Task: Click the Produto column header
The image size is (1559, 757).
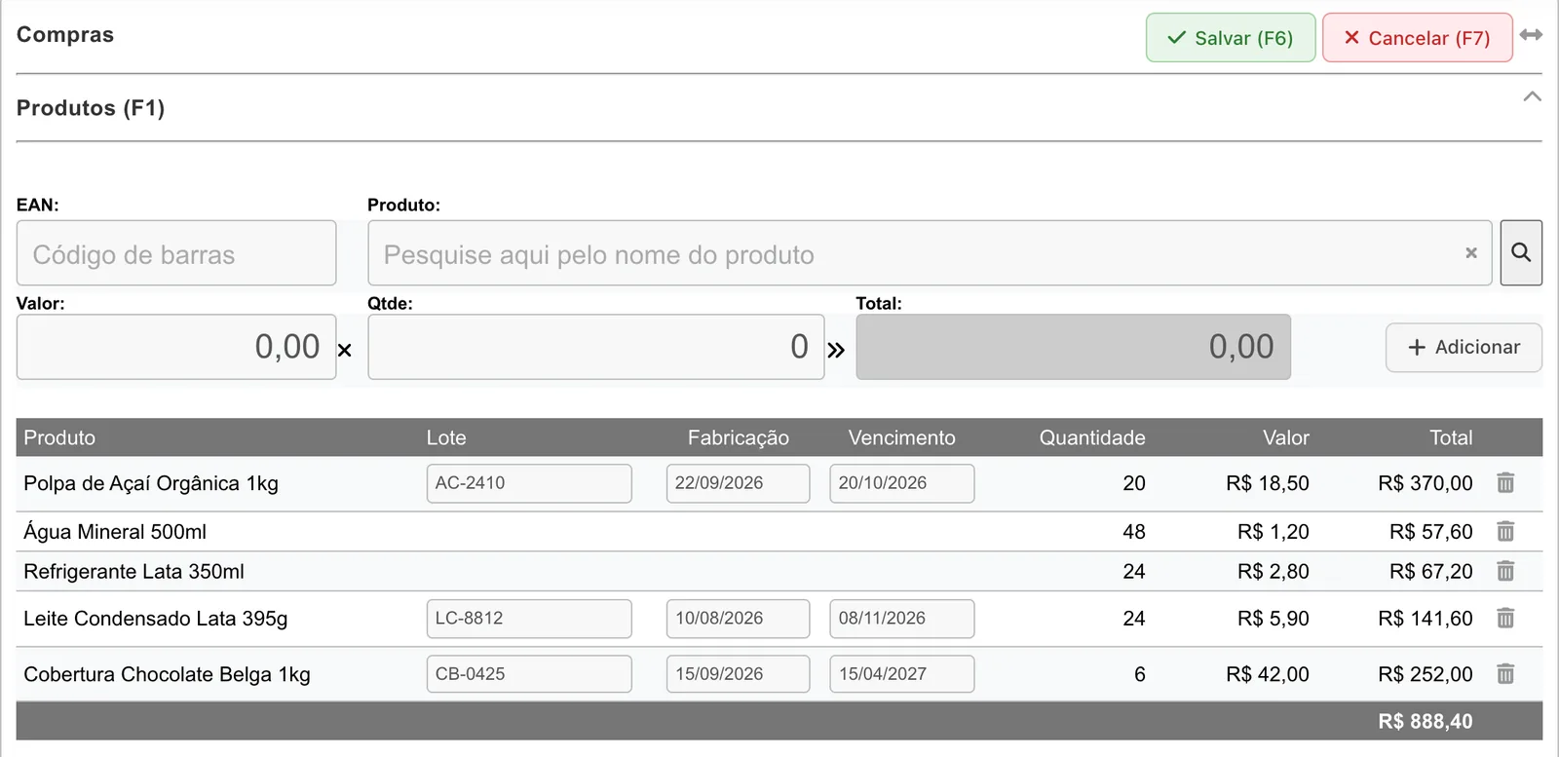Action: click(x=59, y=438)
